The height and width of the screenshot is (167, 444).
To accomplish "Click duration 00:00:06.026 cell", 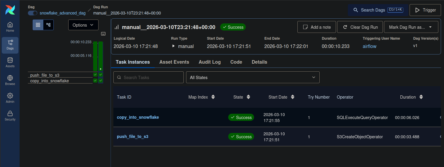I will [x=407, y=118].
